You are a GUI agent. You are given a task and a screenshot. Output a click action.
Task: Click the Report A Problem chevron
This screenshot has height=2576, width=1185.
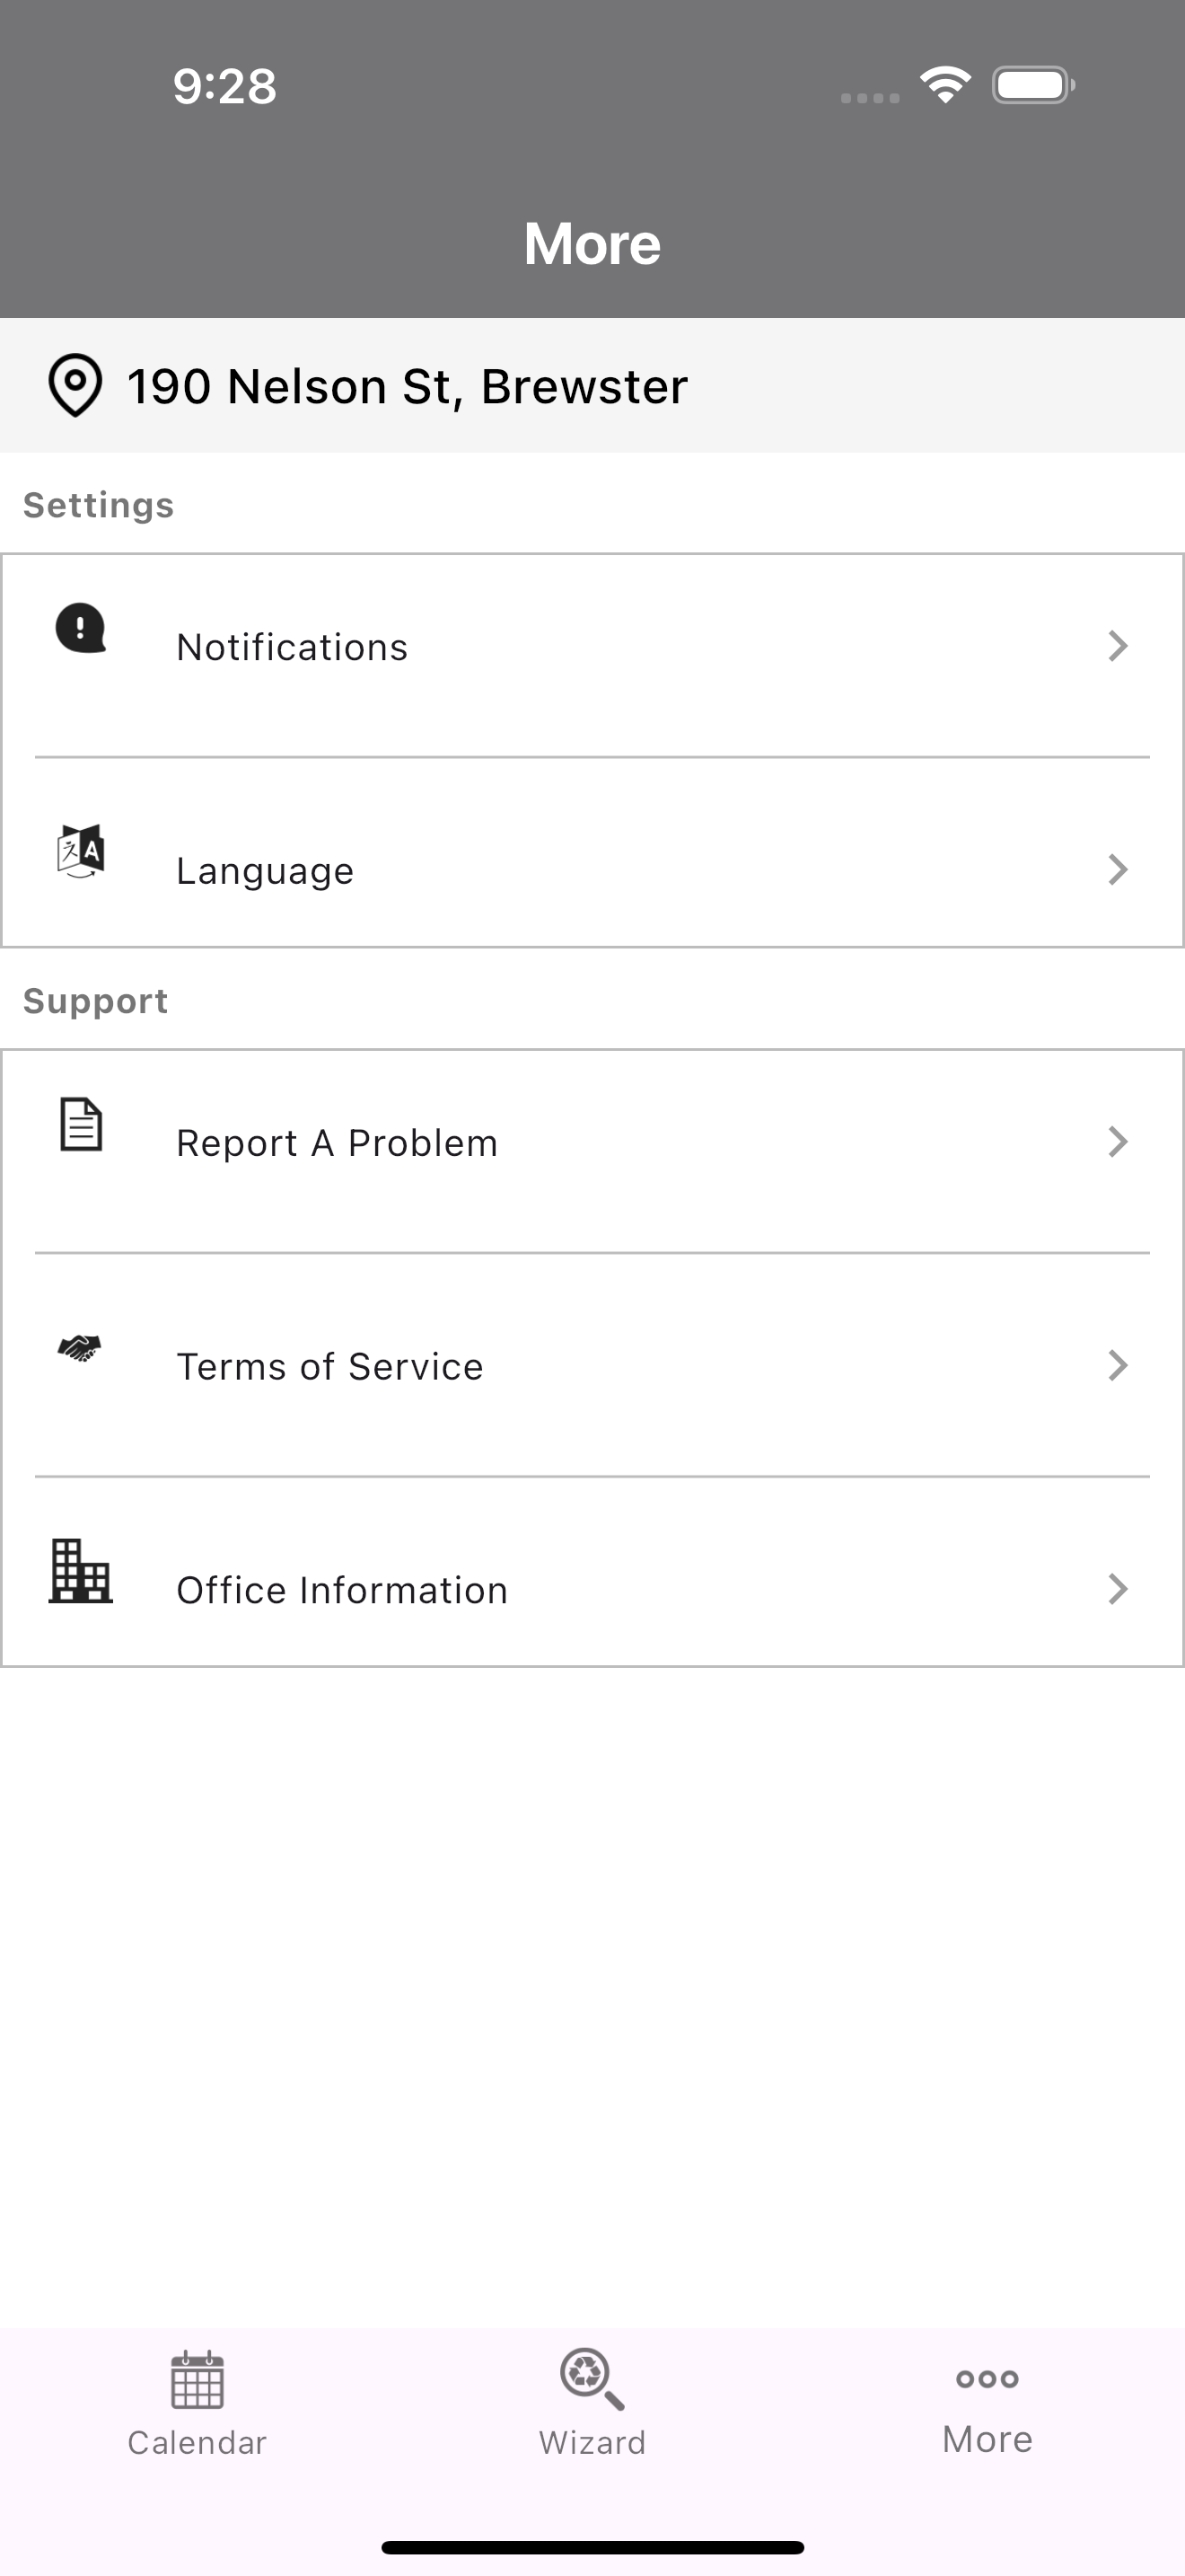pyautogui.click(x=1118, y=1142)
